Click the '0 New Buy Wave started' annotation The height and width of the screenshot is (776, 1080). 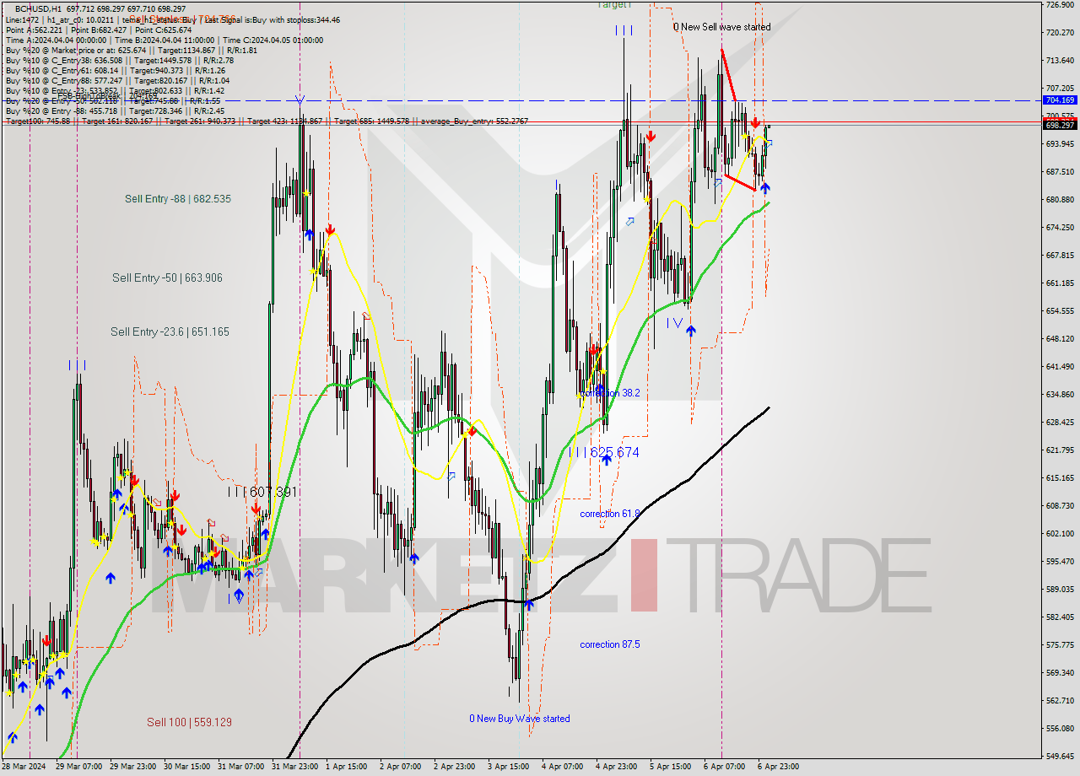[520, 719]
